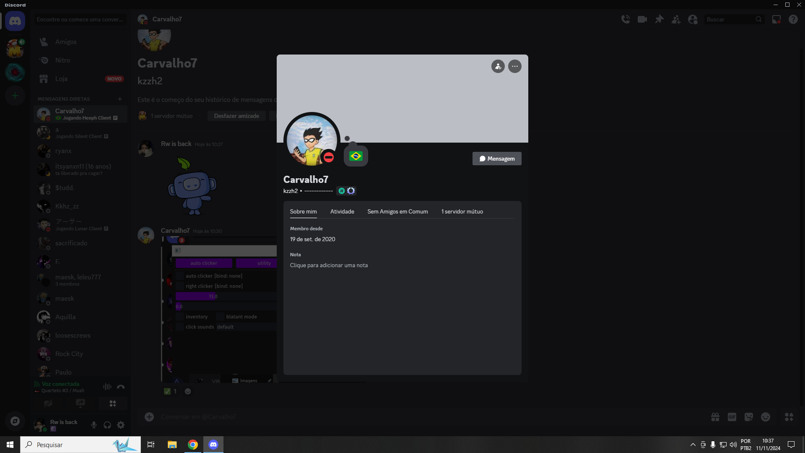Image resolution: width=805 pixels, height=453 pixels.
Task: Open the Rock City direct message
Action: pyautogui.click(x=80, y=354)
